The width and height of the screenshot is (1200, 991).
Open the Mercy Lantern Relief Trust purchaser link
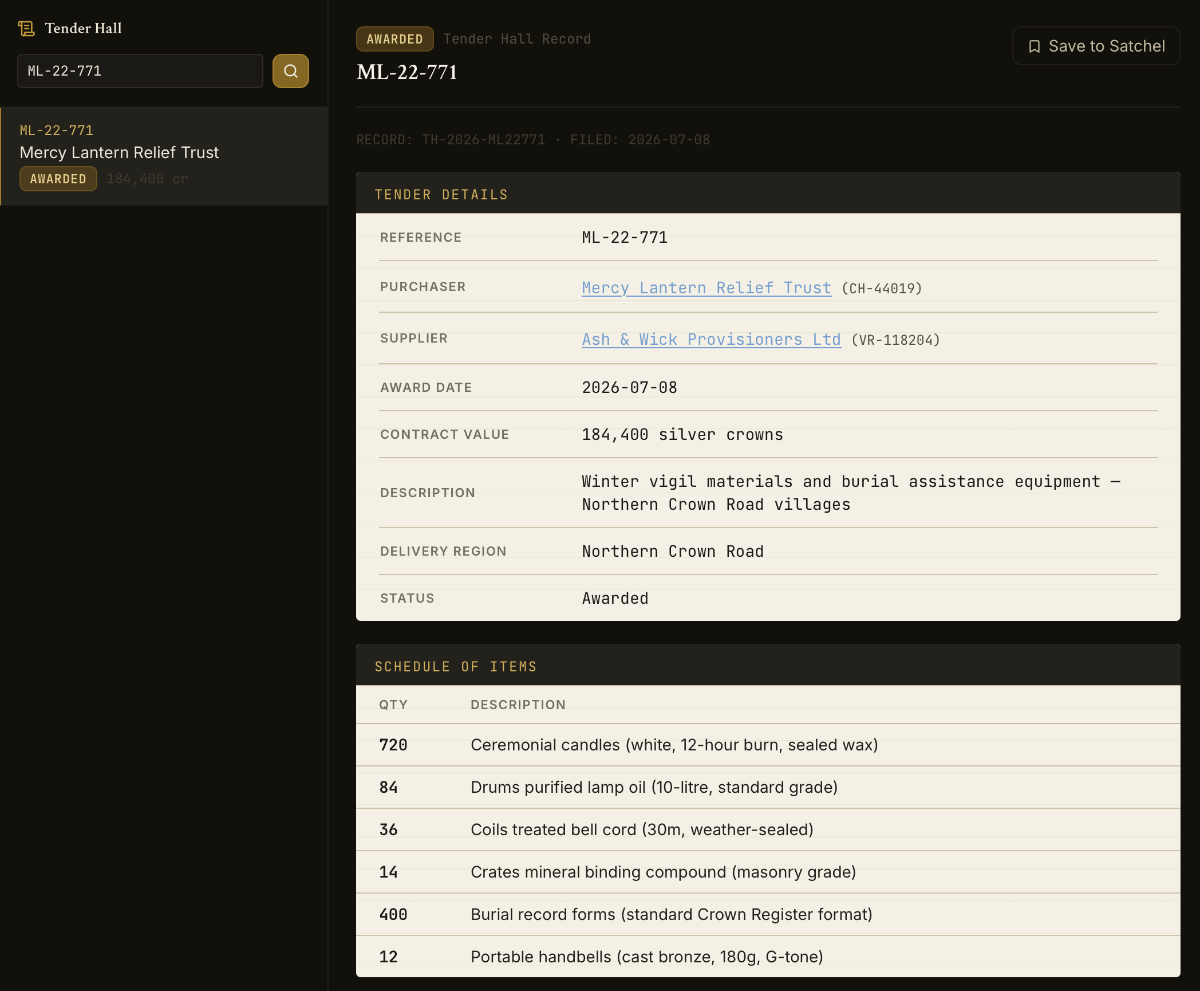706,288
